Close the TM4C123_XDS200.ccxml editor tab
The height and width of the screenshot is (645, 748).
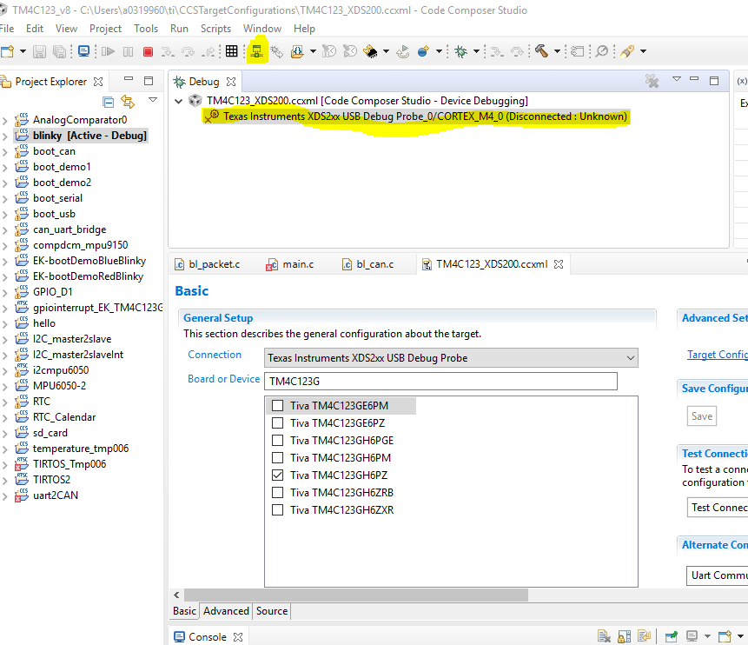(x=559, y=264)
